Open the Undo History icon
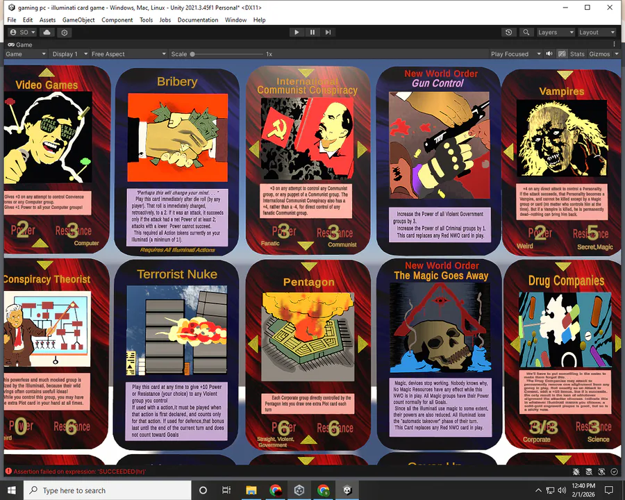Screen dimensions: 625x500 click(x=508, y=33)
